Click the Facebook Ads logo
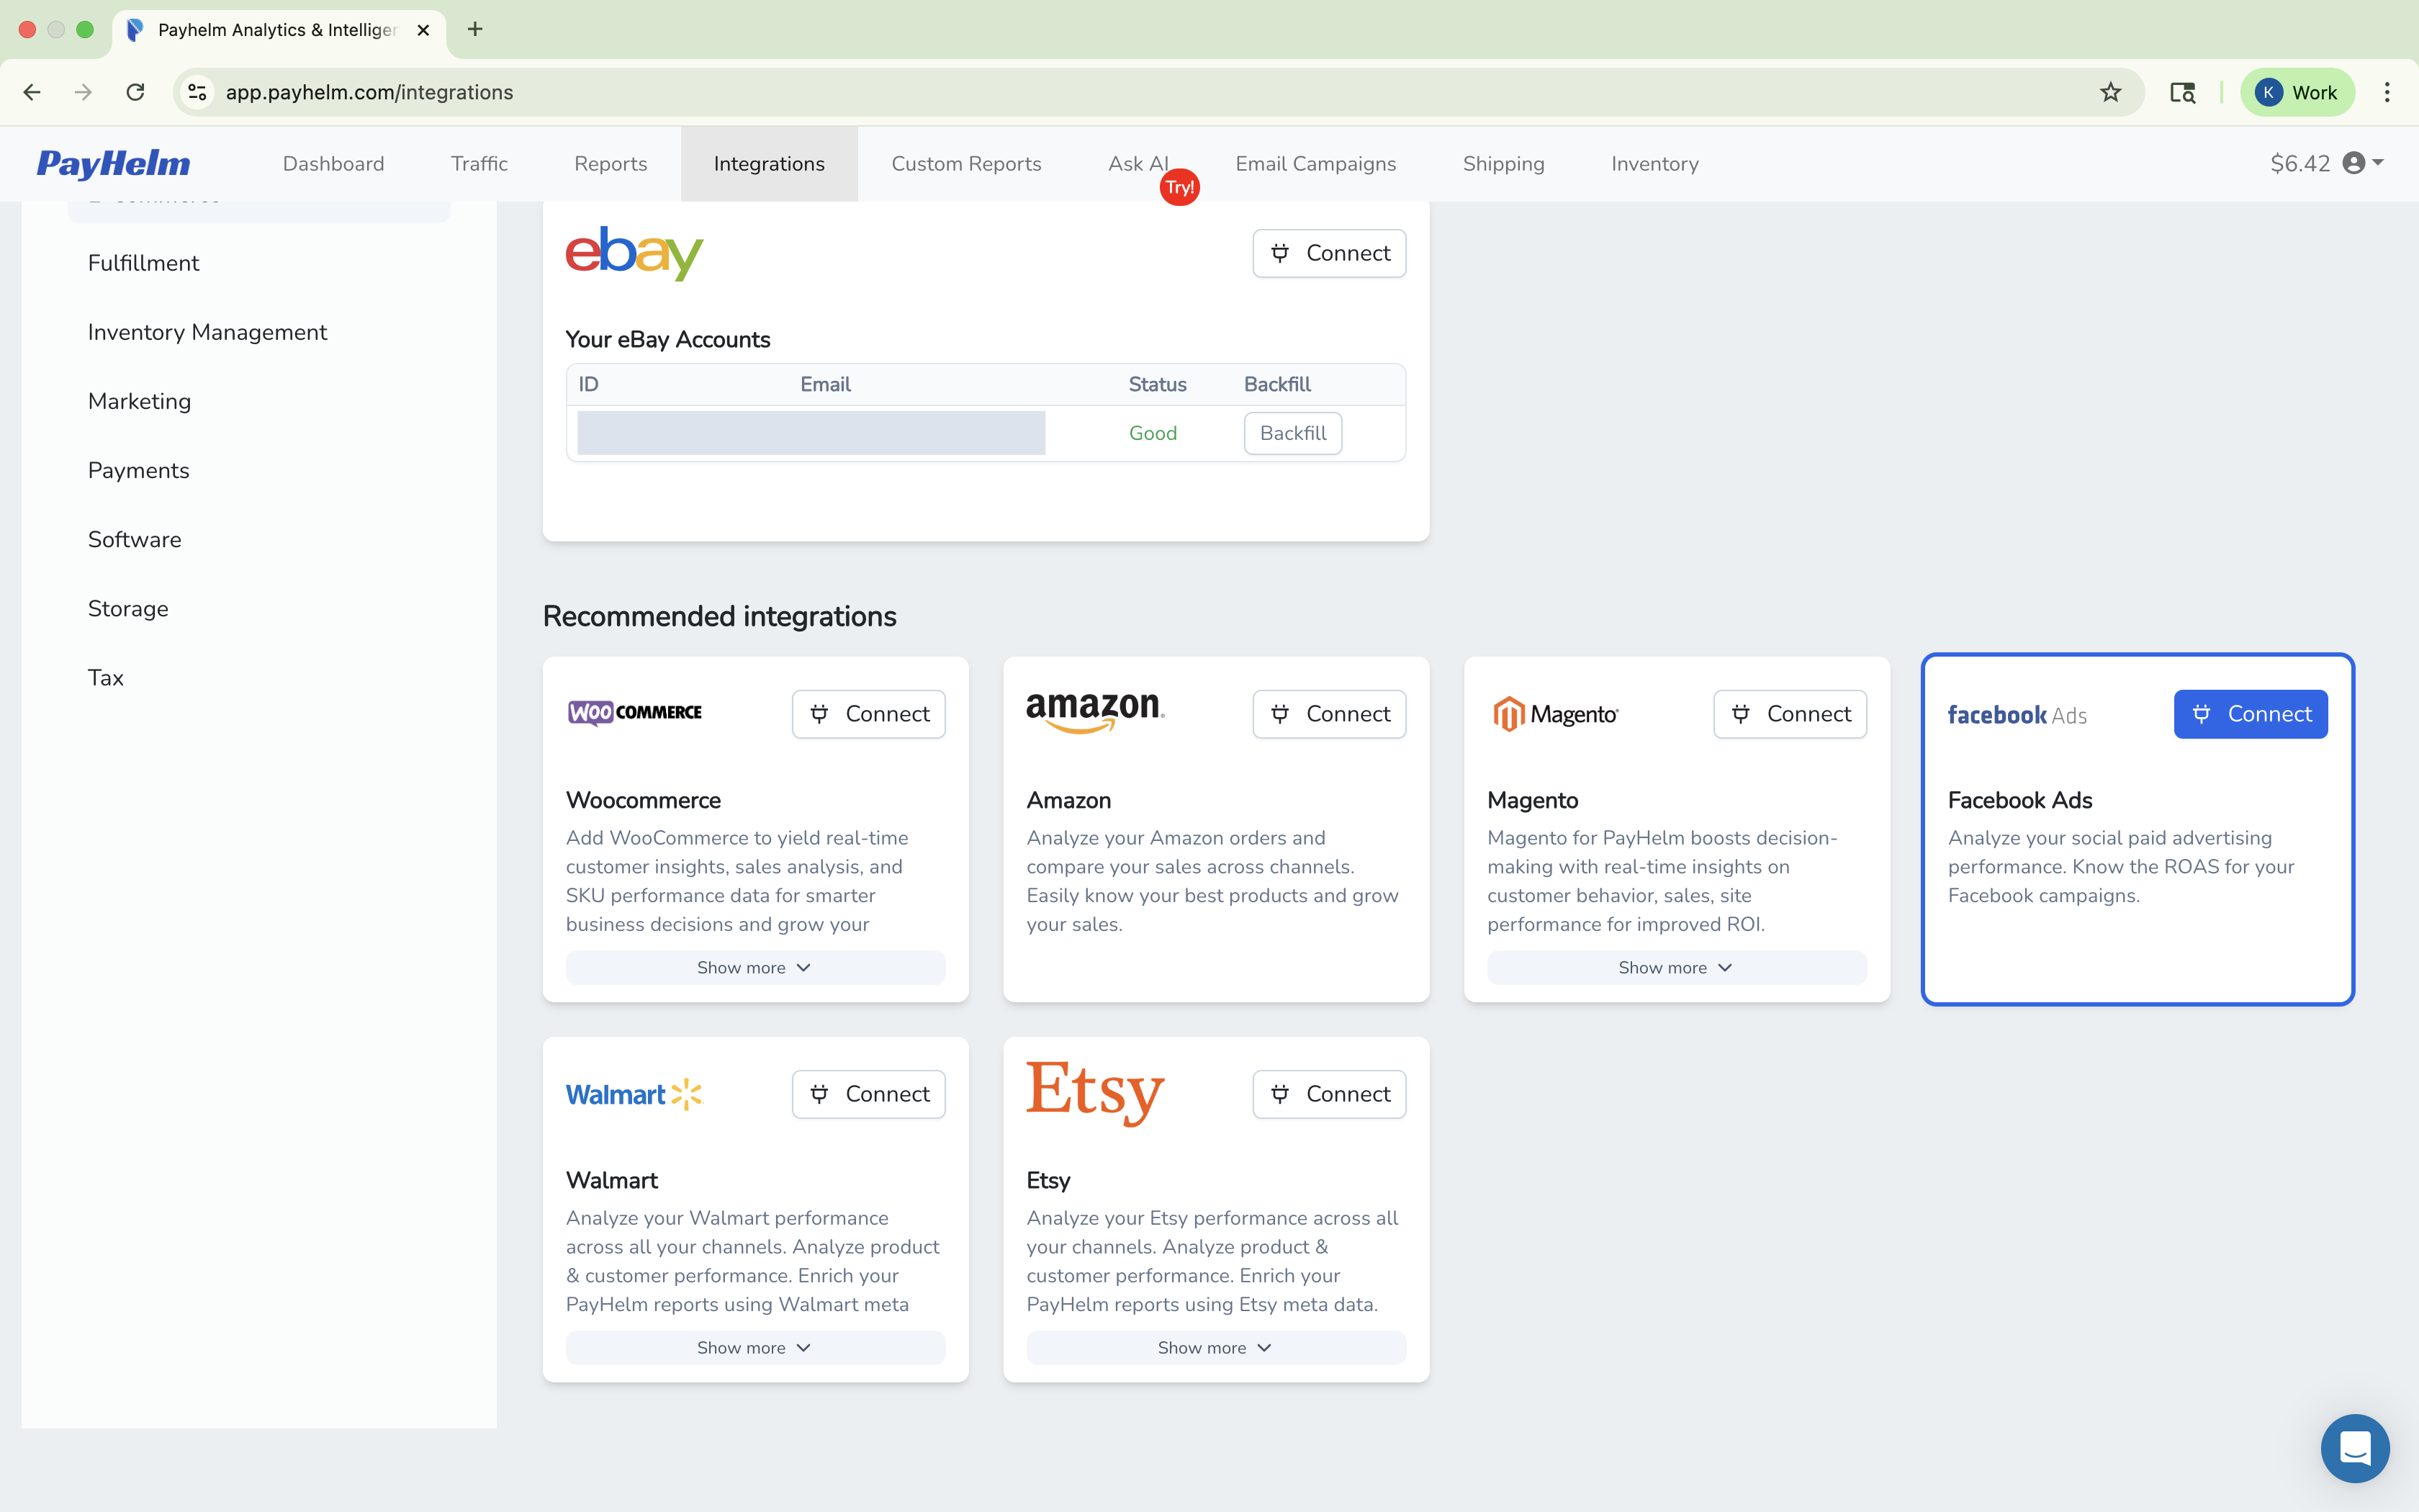The height and width of the screenshot is (1512, 2419). (x=2016, y=714)
